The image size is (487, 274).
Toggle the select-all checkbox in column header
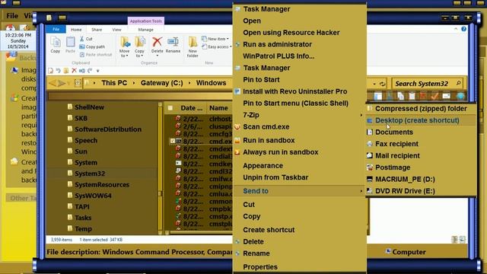tap(170, 108)
